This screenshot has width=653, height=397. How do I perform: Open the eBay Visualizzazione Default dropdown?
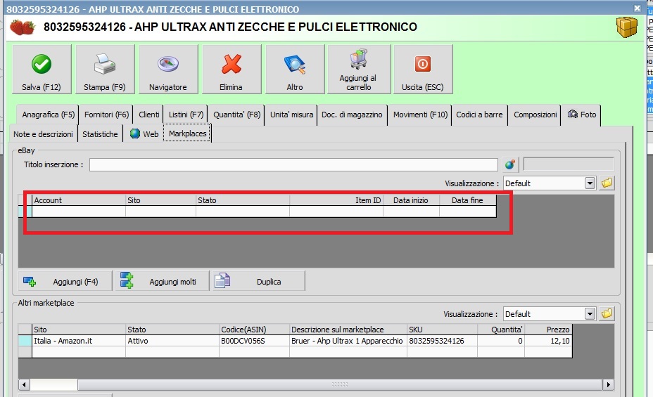(590, 183)
